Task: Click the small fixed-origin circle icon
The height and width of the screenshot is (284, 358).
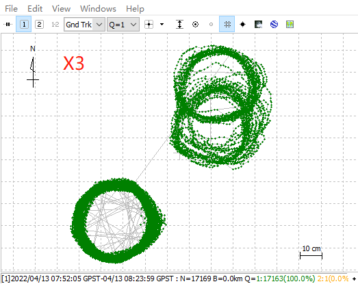Action: (x=212, y=24)
